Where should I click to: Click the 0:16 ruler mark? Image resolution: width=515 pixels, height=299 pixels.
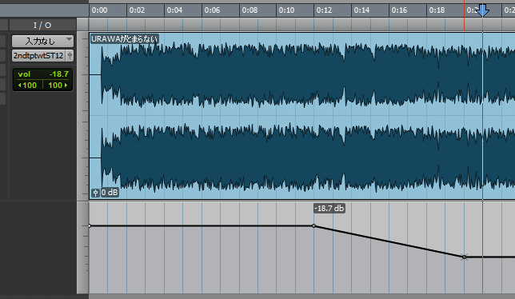(x=399, y=10)
